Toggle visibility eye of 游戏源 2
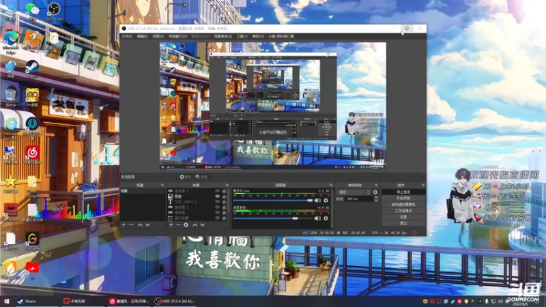This screenshot has width=546, height=307. click(217, 207)
